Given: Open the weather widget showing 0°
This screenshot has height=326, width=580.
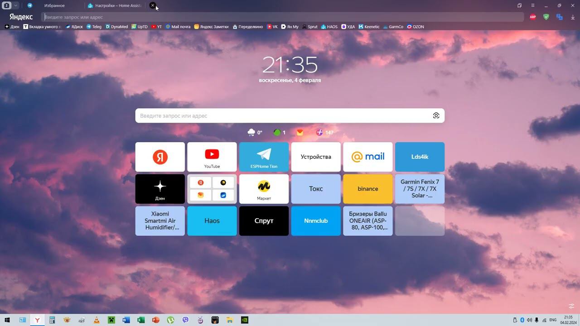Looking at the screenshot, I should (255, 132).
